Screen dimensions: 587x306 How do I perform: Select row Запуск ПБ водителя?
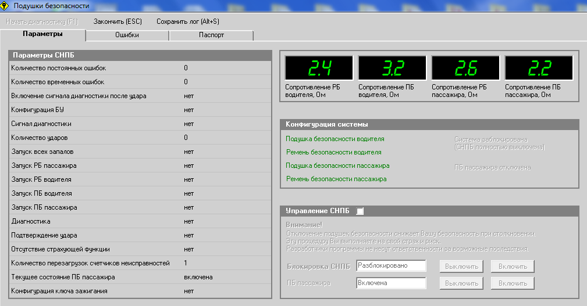140,193
